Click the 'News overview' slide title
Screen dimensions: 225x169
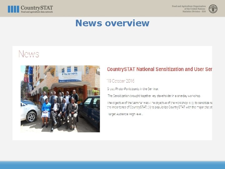click(112, 23)
